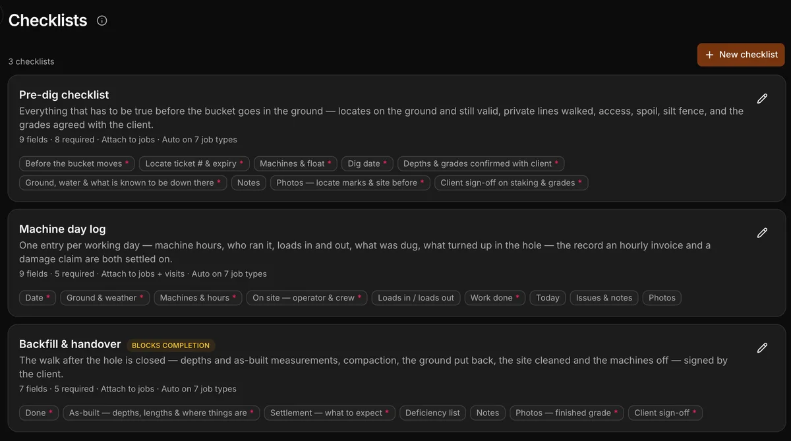
Task: Click the New checklist button
Action: pyautogui.click(x=741, y=55)
